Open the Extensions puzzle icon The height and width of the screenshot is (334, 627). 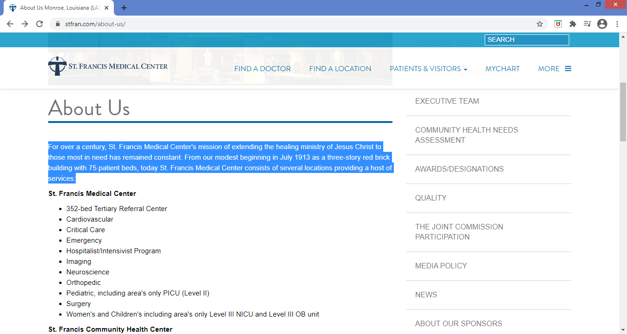(573, 24)
